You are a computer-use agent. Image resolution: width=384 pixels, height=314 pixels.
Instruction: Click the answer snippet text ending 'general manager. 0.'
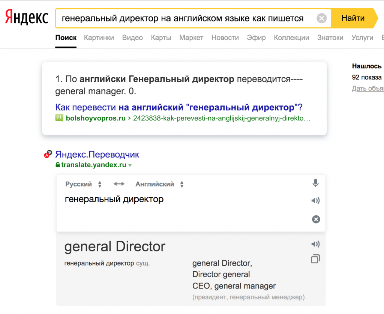click(179, 85)
